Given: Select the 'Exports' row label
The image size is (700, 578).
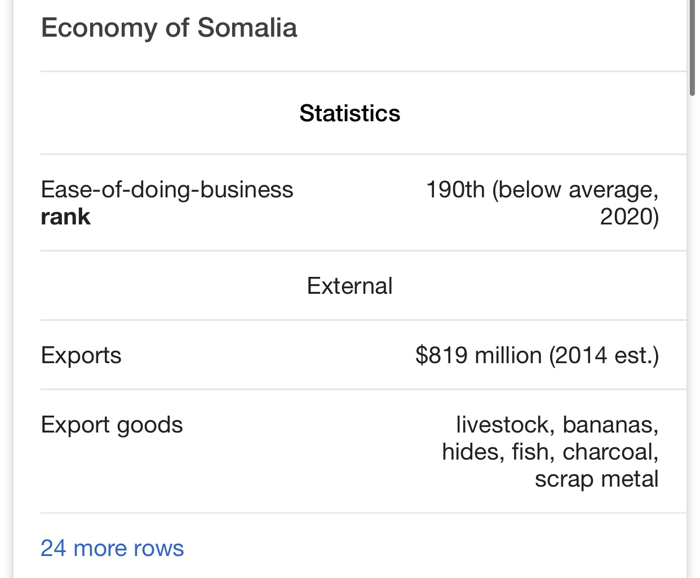Looking at the screenshot, I should [x=81, y=355].
